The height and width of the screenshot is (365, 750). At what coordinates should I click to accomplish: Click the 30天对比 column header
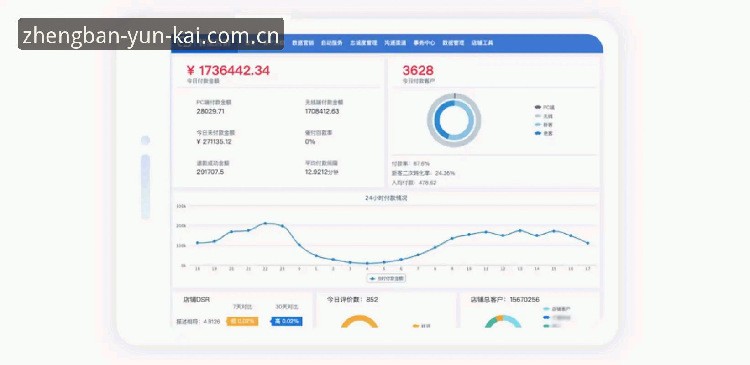pyautogui.click(x=287, y=307)
